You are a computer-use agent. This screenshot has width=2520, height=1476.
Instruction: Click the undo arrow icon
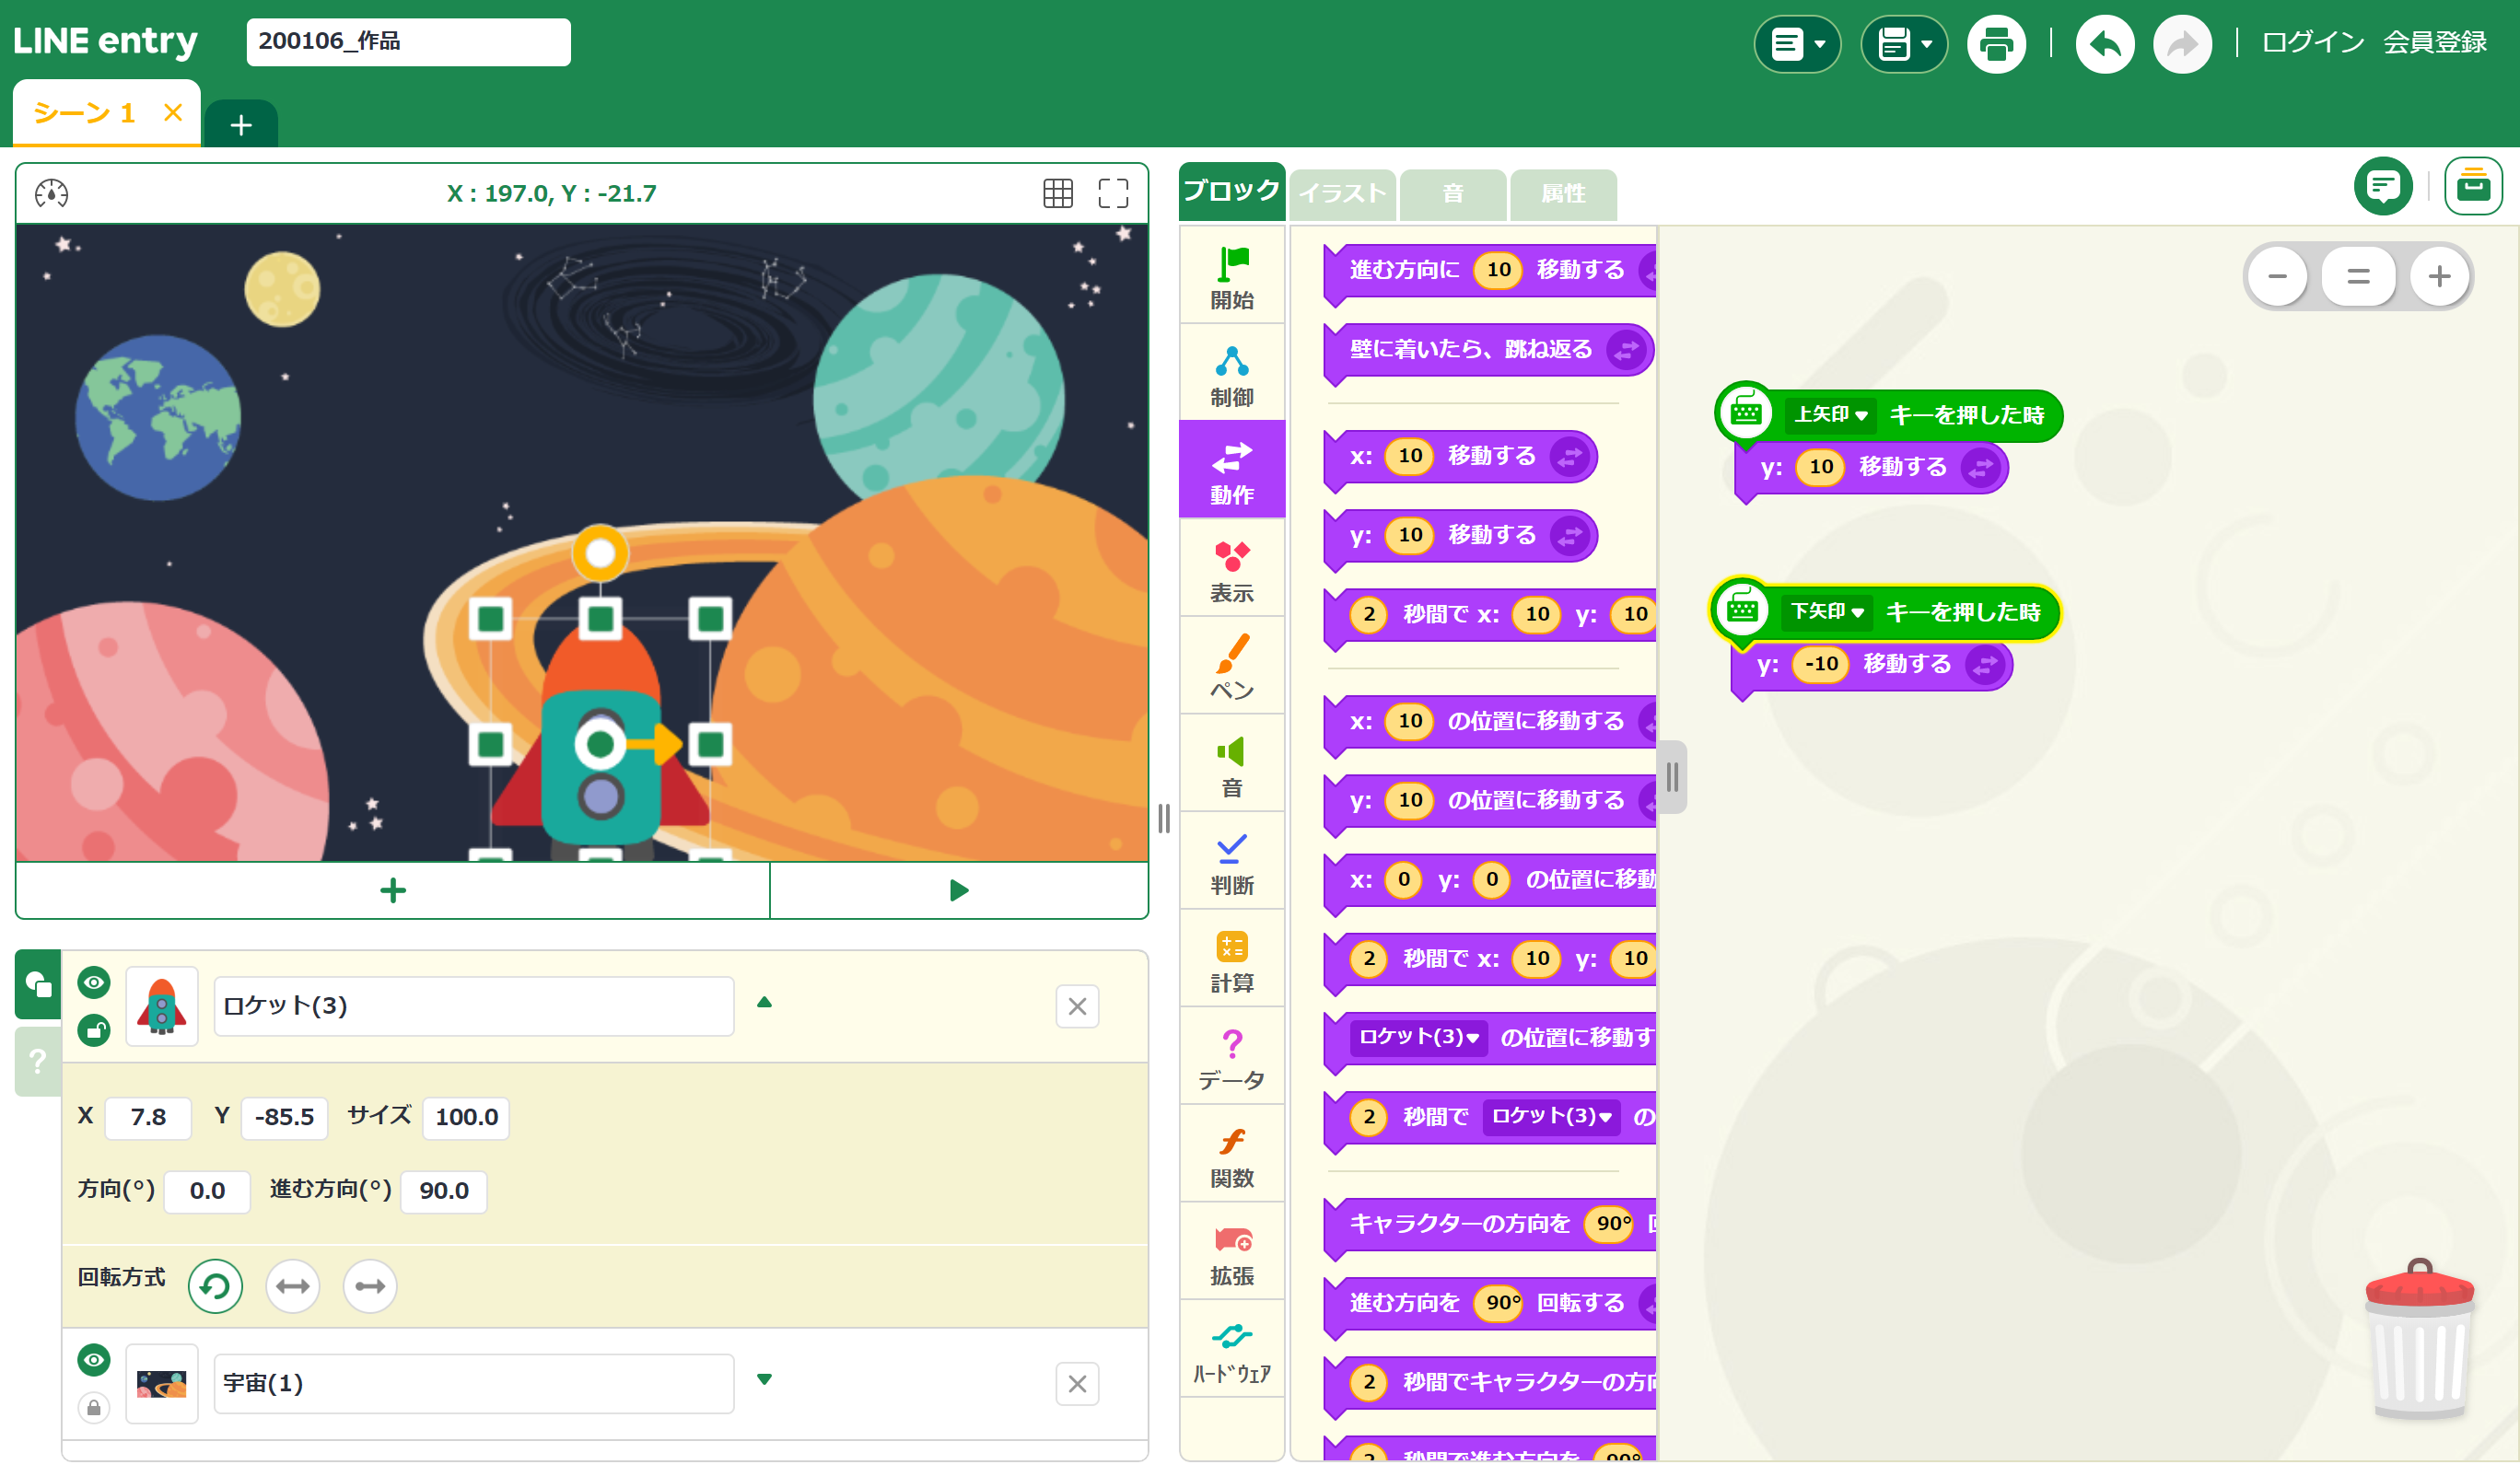point(2104,44)
